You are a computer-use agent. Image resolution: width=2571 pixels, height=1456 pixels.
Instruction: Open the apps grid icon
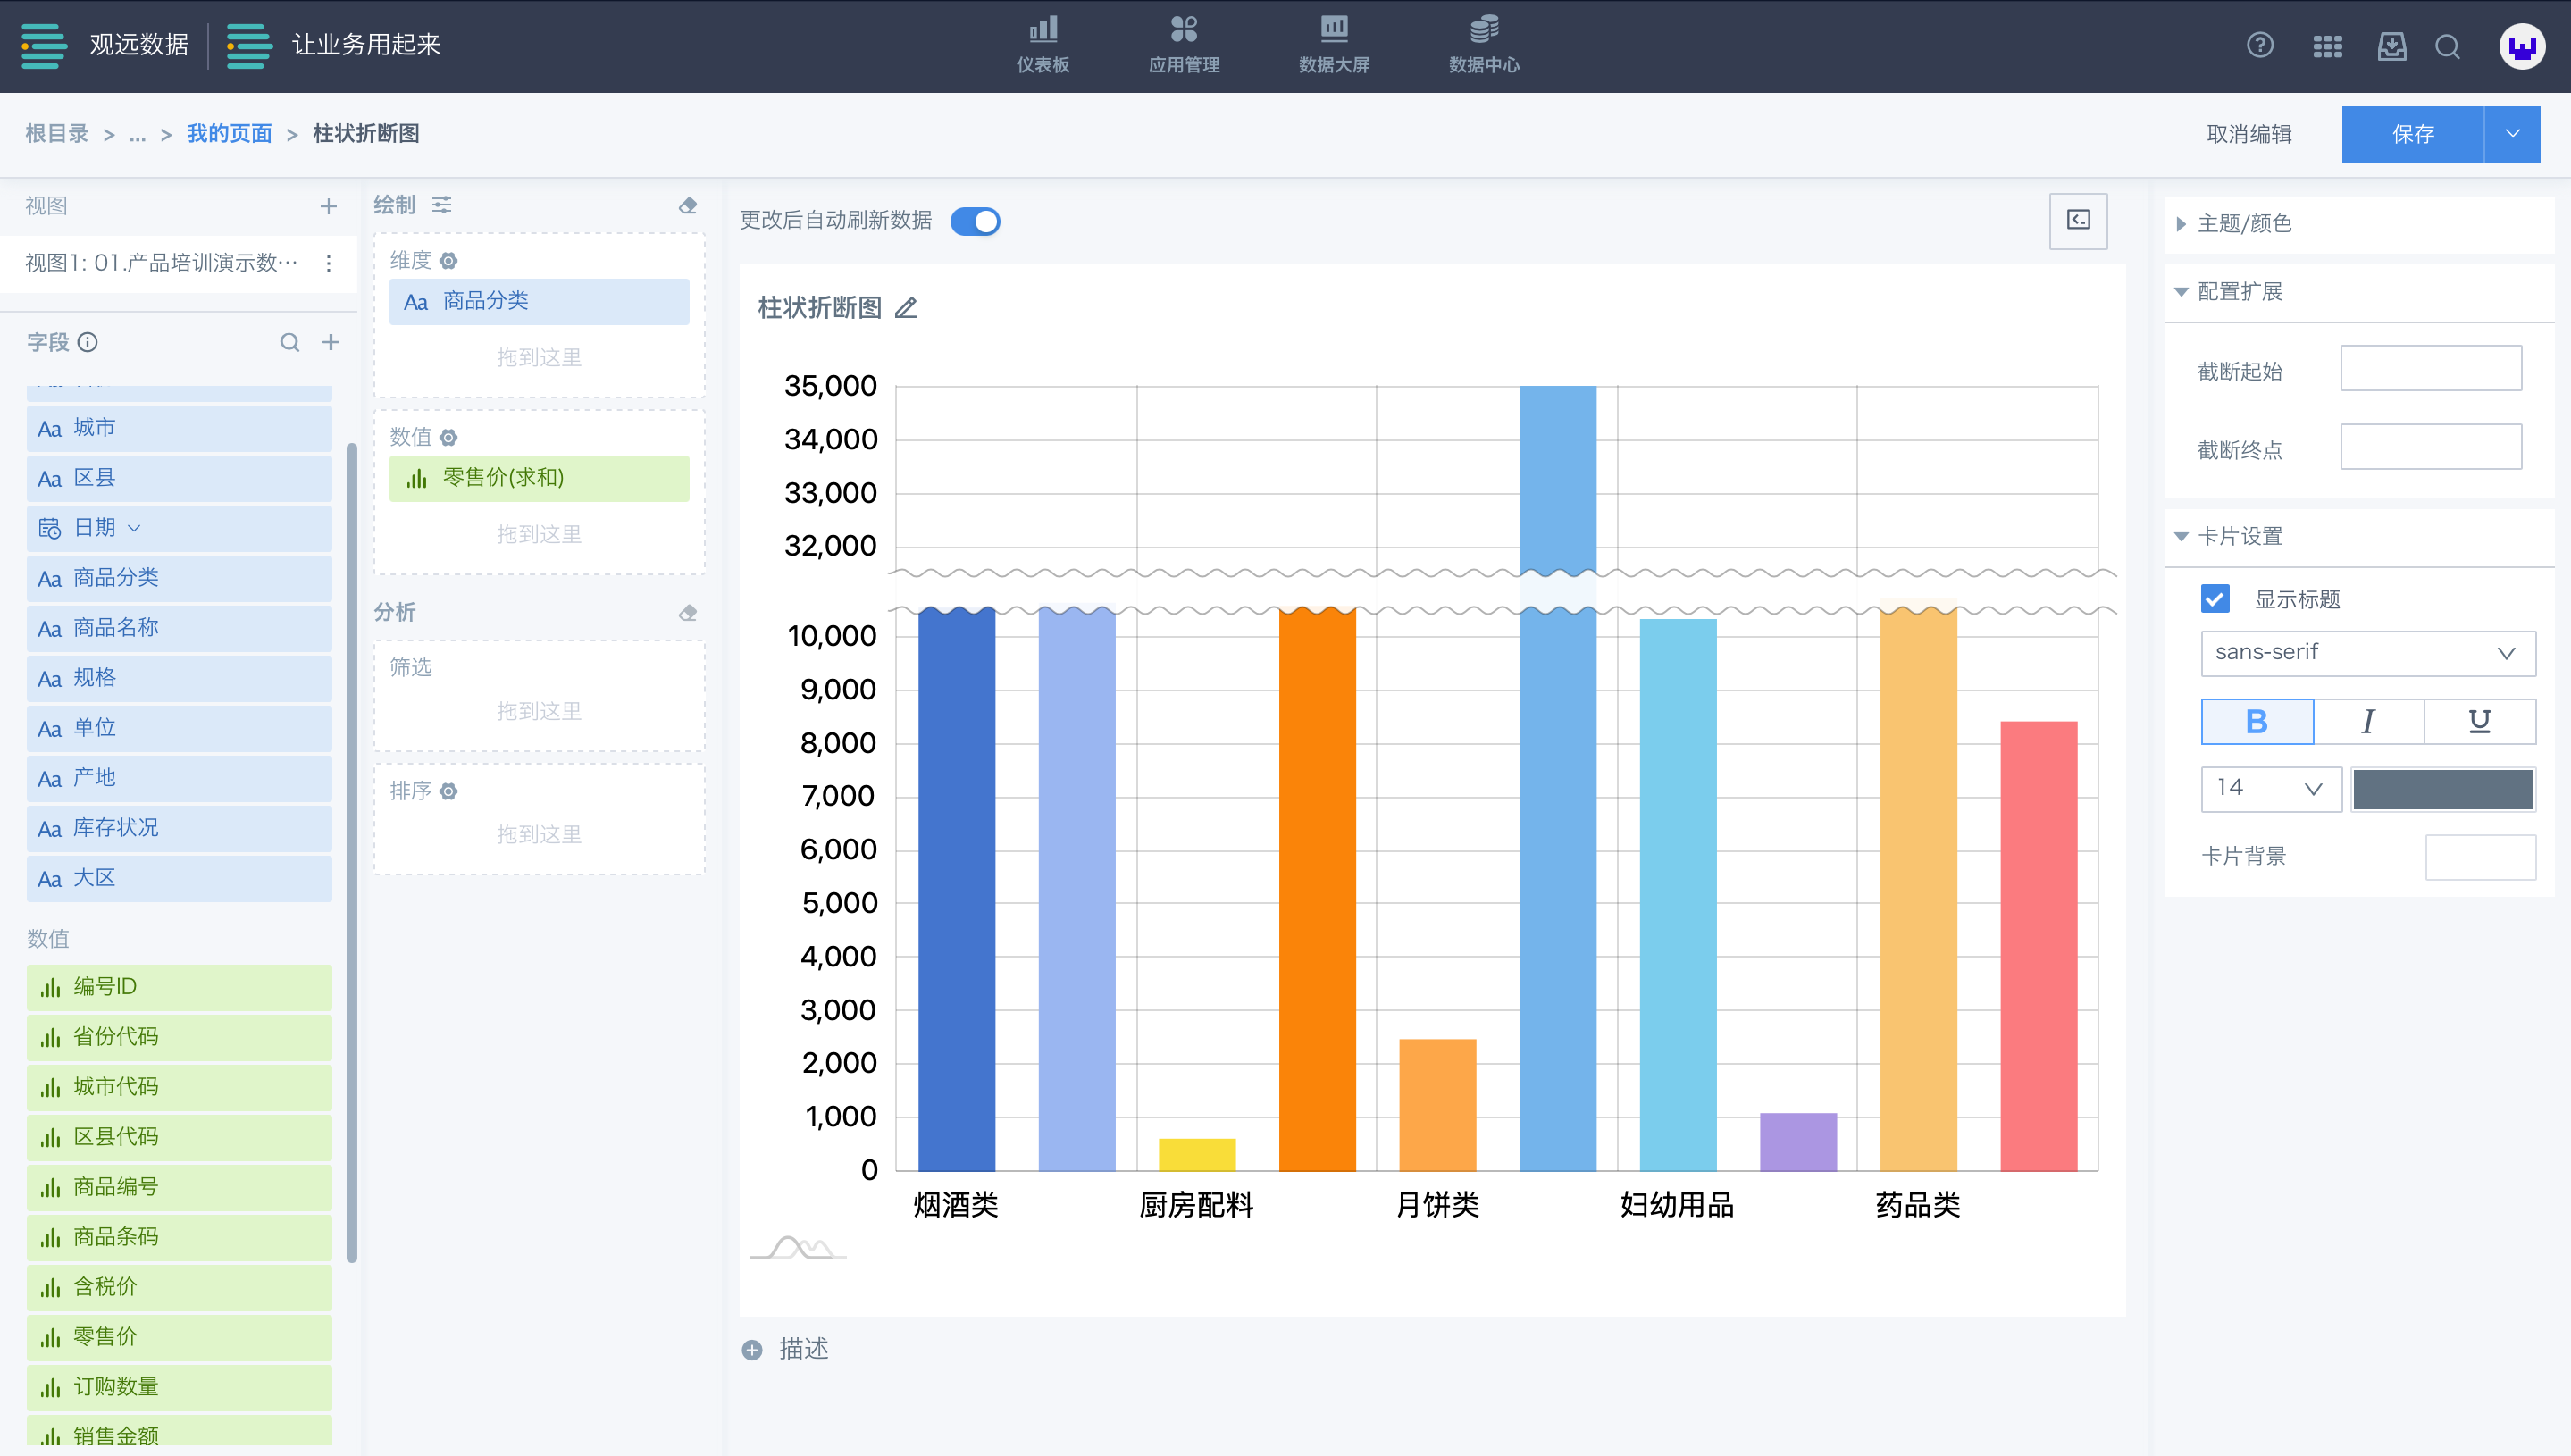tap(2327, 46)
